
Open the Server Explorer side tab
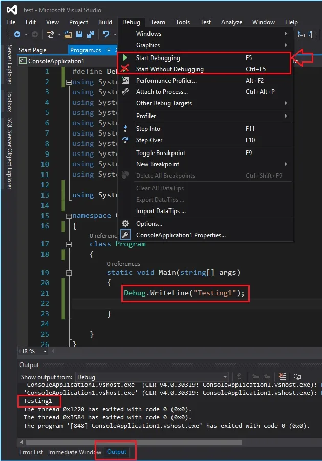point(10,64)
